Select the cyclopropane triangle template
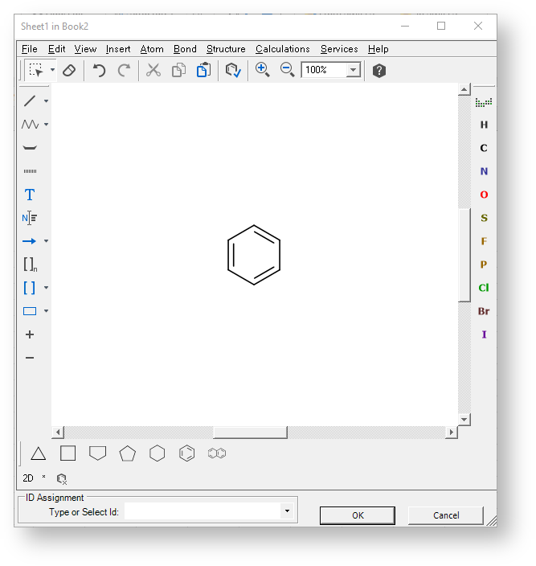The width and height of the screenshot is (536, 566). pyautogui.click(x=38, y=453)
